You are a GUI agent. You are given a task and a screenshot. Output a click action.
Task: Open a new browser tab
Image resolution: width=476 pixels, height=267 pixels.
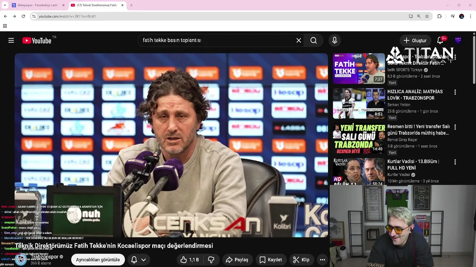click(x=131, y=5)
